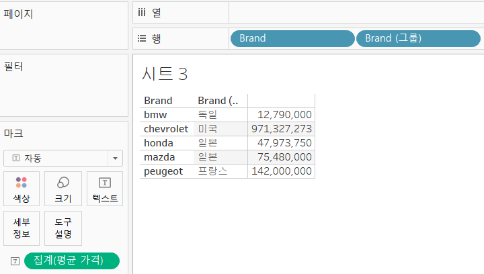The image size is (484, 274).
Task: Click the text icon beside 집계(평균 가격) pill
Action: 15,261
